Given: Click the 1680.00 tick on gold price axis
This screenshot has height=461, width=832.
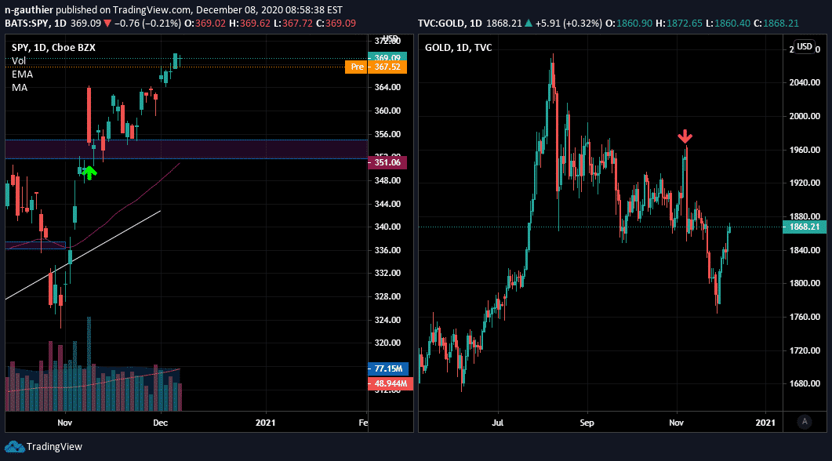Looking at the screenshot, I should 805,383.
